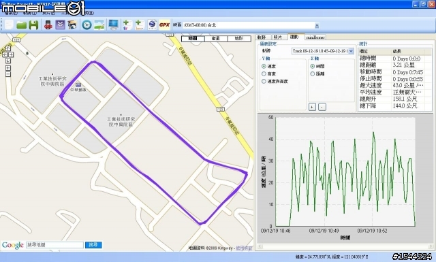Click the 欄位 column header in statistics
Image resolution: width=436 pixels, height=262 pixels.
click(x=375, y=52)
